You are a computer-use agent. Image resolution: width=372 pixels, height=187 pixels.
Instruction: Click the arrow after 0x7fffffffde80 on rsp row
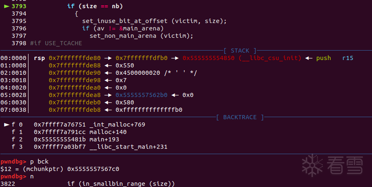[108, 58]
